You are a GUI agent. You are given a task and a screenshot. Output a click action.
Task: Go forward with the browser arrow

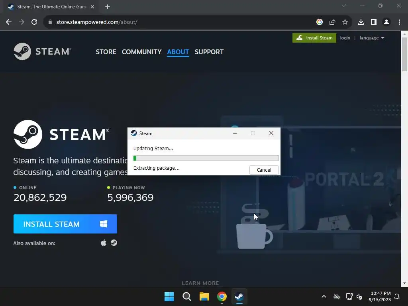click(x=22, y=22)
